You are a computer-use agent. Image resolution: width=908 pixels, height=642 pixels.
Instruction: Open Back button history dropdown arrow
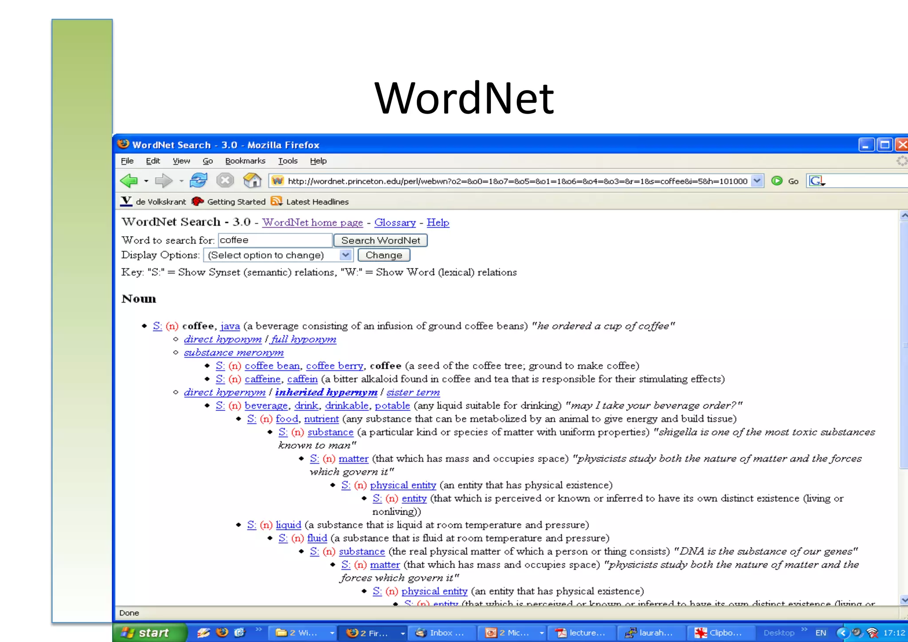pyautogui.click(x=146, y=181)
